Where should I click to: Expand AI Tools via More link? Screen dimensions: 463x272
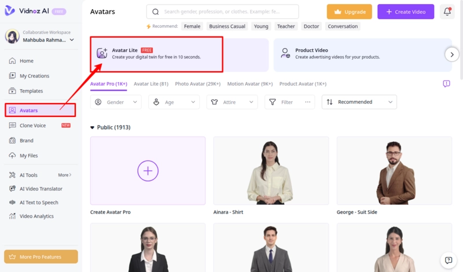coord(65,175)
